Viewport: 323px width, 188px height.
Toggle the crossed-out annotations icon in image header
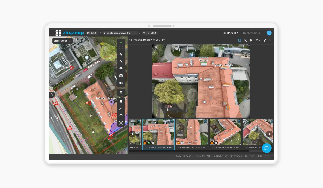(x=251, y=40)
